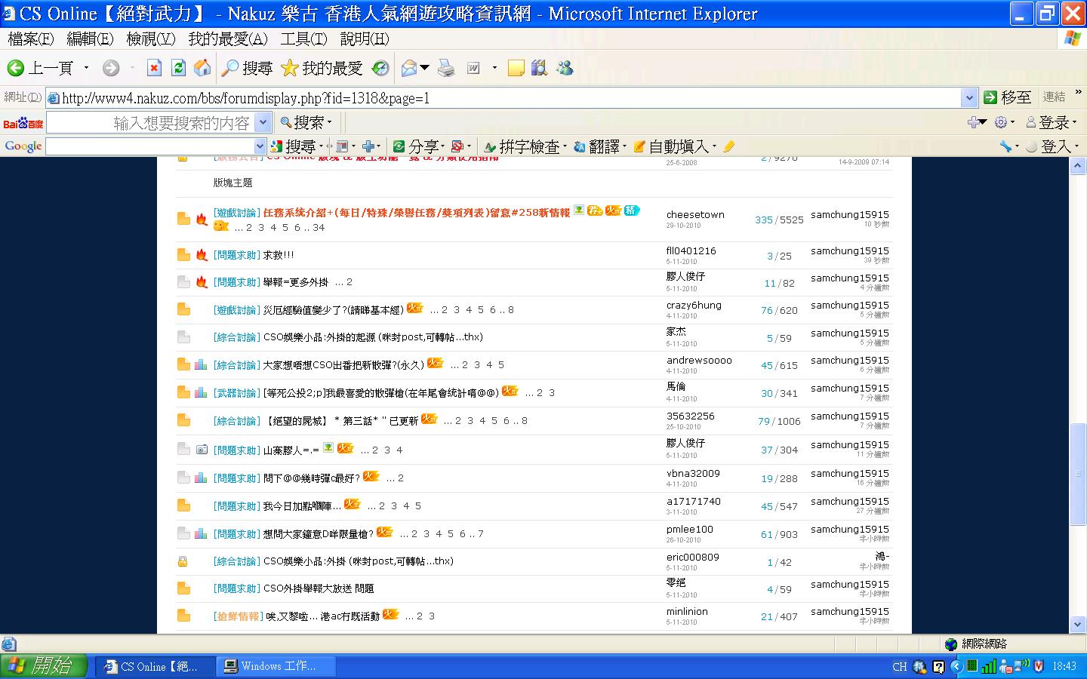Click the Baidu toolbar gear settings icon

coord(1001,122)
